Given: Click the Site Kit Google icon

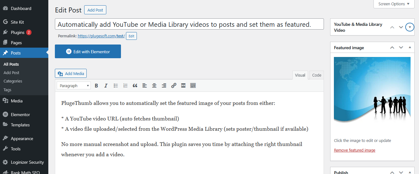Looking at the screenshot, I should pyautogui.click(x=5, y=22).
